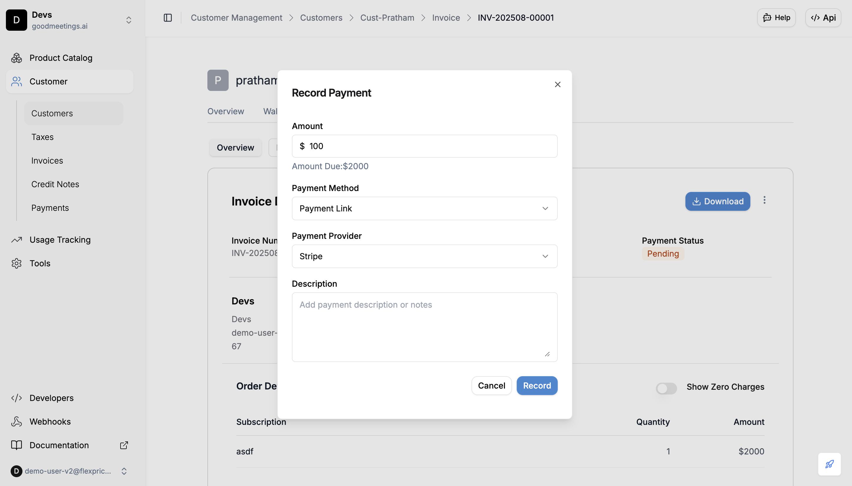Click the Webhooks icon in sidebar

(x=16, y=422)
